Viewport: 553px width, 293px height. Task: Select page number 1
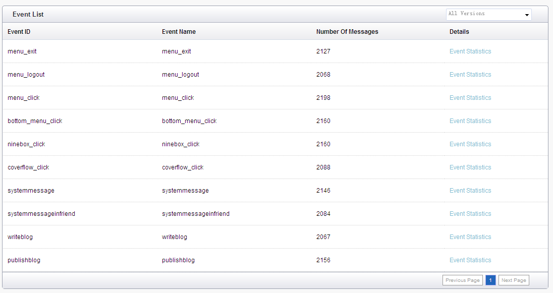490,280
